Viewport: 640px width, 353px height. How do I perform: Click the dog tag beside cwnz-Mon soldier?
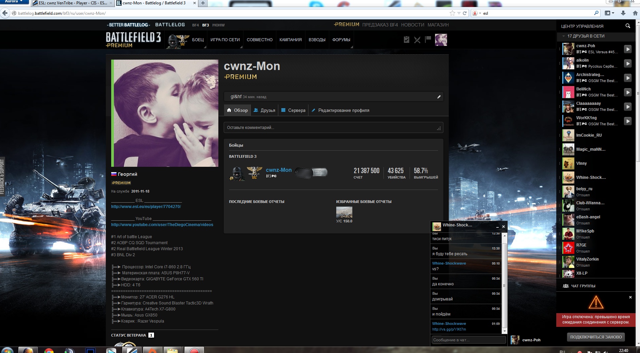click(x=311, y=172)
